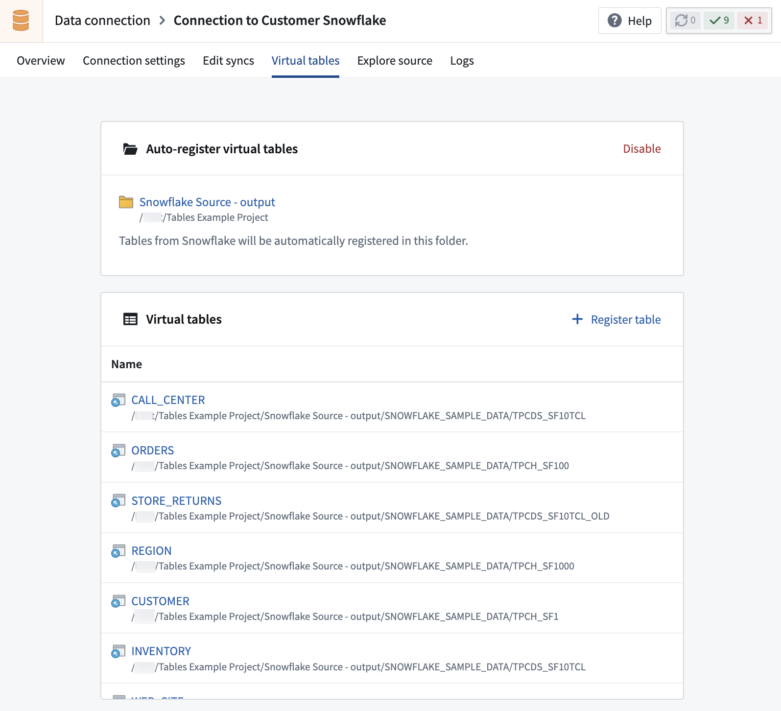
Task: Click the red failed checks counter
Action: [x=753, y=21]
